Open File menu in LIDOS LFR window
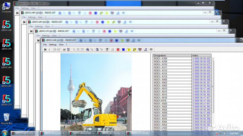243x136 pixels. [38, 36]
